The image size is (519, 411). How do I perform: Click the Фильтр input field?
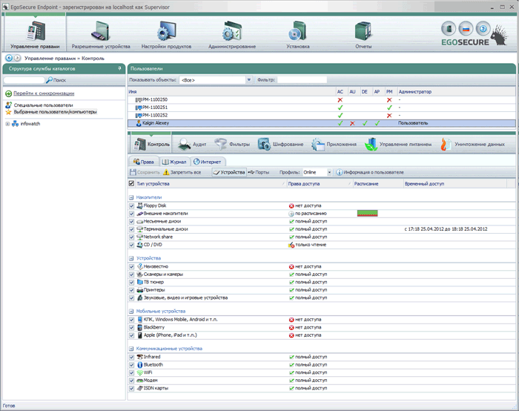click(x=302, y=80)
